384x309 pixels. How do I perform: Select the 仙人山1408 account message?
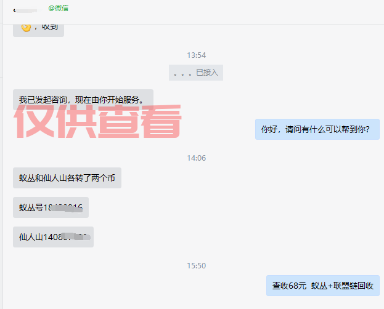[53, 237]
